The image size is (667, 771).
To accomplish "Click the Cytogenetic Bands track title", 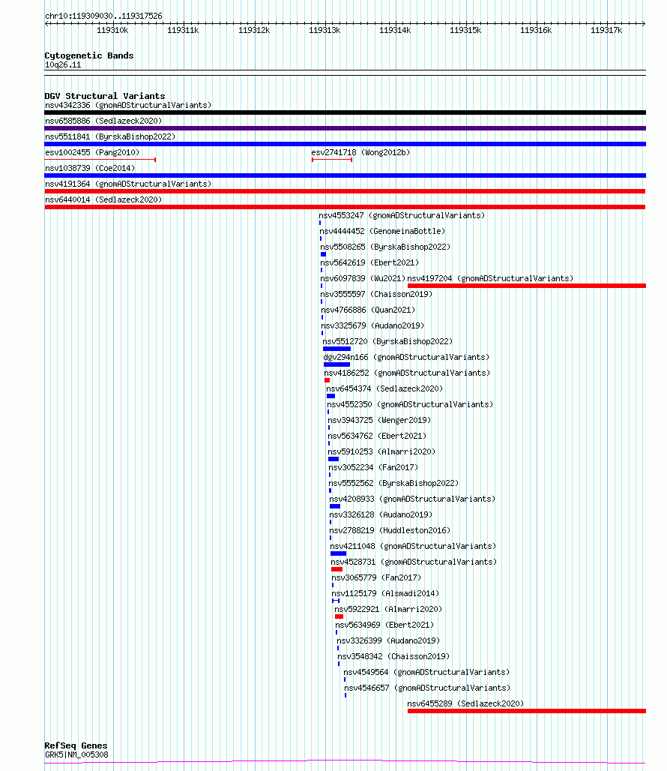I will pos(89,55).
